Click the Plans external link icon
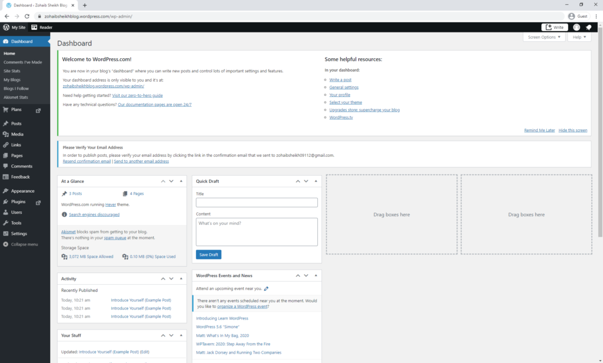 pyautogui.click(x=38, y=110)
